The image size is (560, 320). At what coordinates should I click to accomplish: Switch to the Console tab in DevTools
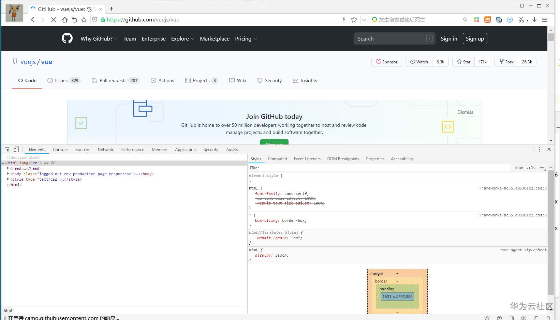click(x=60, y=149)
